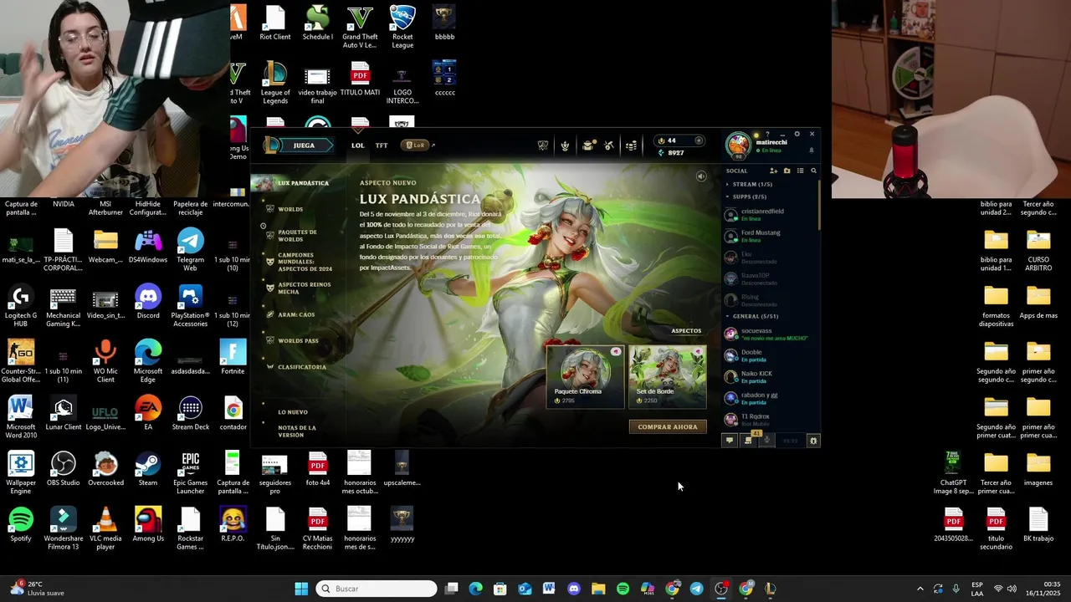1071x602 pixels.
Task: Open Microsoft Edge from the taskbar
Action: coord(475,589)
